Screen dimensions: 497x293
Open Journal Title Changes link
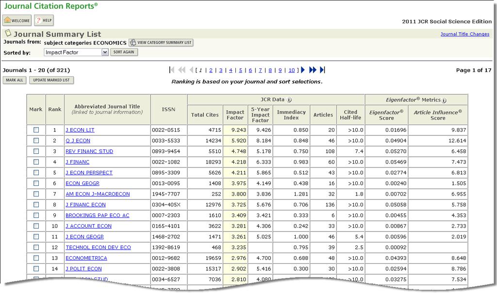pos(464,34)
